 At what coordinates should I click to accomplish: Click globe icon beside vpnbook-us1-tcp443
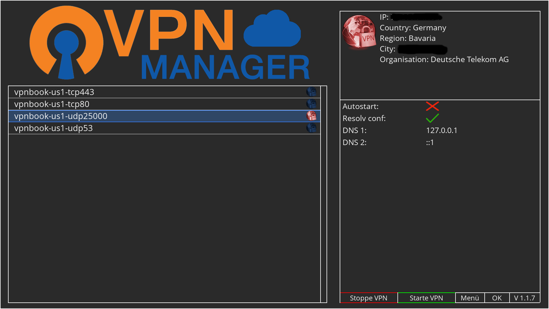pyautogui.click(x=311, y=92)
